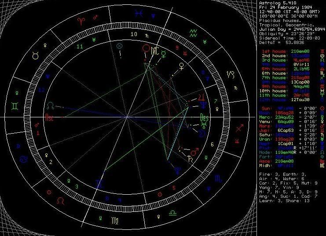Click the yellow MC midheaven marker in the chart
The image size is (326, 236).
(154, 52)
